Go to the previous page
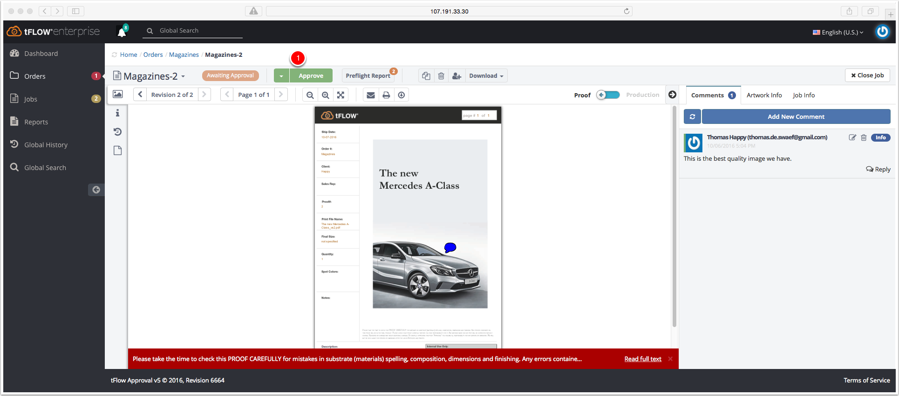This screenshot has width=899, height=396. (x=227, y=95)
